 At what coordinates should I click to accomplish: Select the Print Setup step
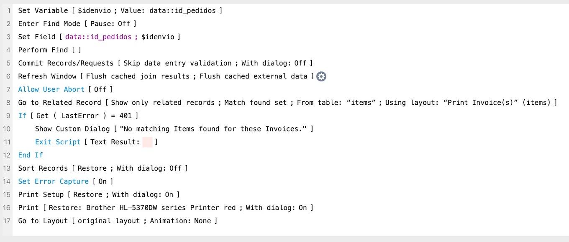(x=99, y=194)
